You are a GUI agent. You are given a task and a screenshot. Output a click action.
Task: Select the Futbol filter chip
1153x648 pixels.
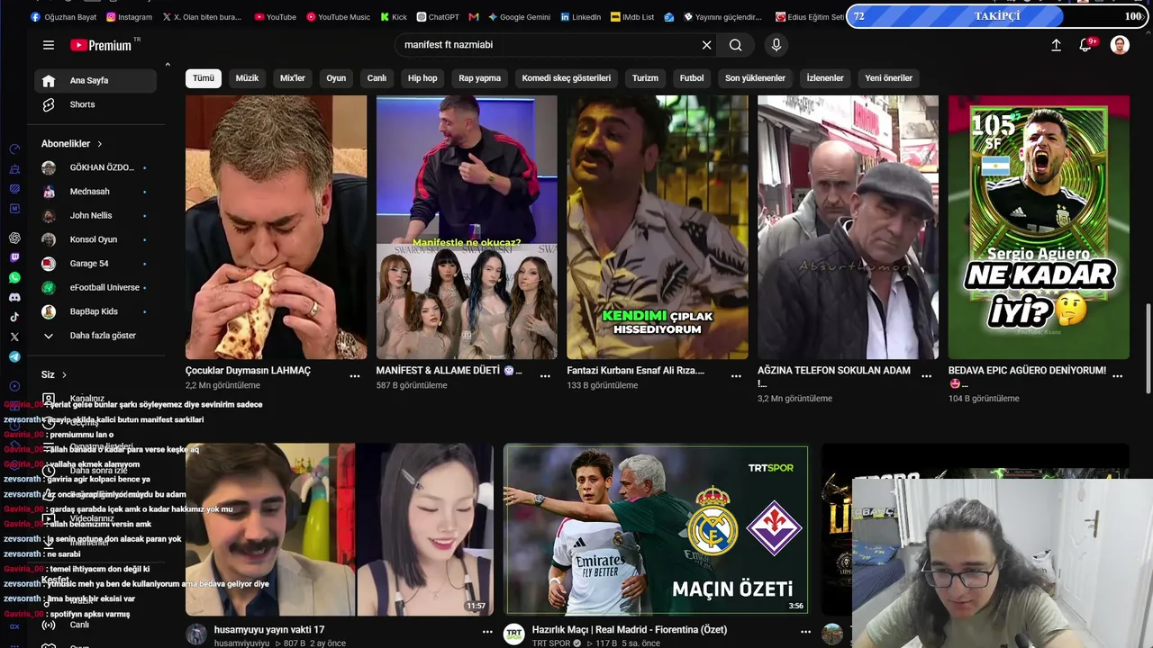tap(692, 78)
